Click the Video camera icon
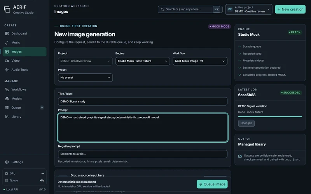This screenshot has width=311, height=194. pos(7,61)
